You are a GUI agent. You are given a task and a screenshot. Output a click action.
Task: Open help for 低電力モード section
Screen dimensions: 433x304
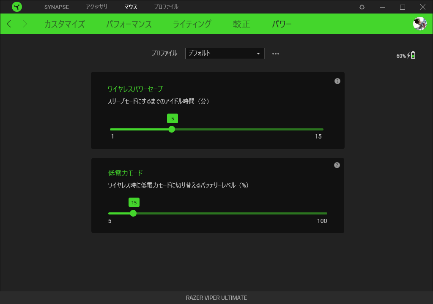click(337, 165)
